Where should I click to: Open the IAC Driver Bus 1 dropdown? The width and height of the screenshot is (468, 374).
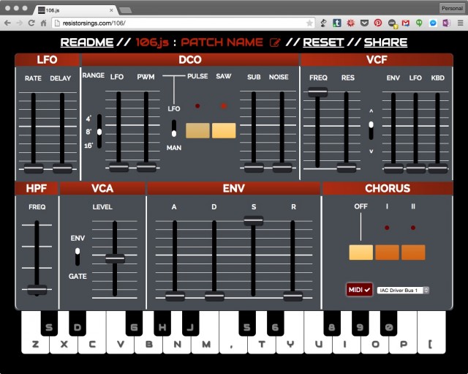tap(403, 291)
